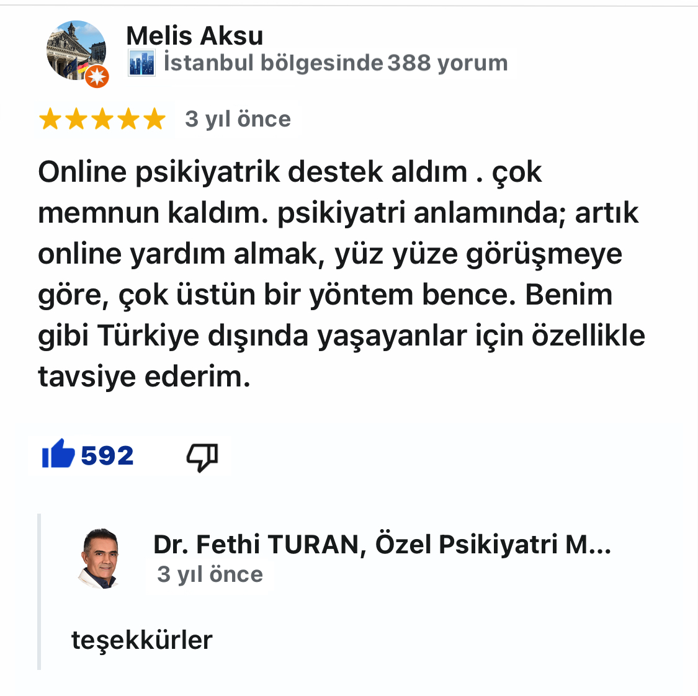Viewport: 698px width, 696px height.
Task: Open Melis Aksu's profile photo
Action: point(76,50)
